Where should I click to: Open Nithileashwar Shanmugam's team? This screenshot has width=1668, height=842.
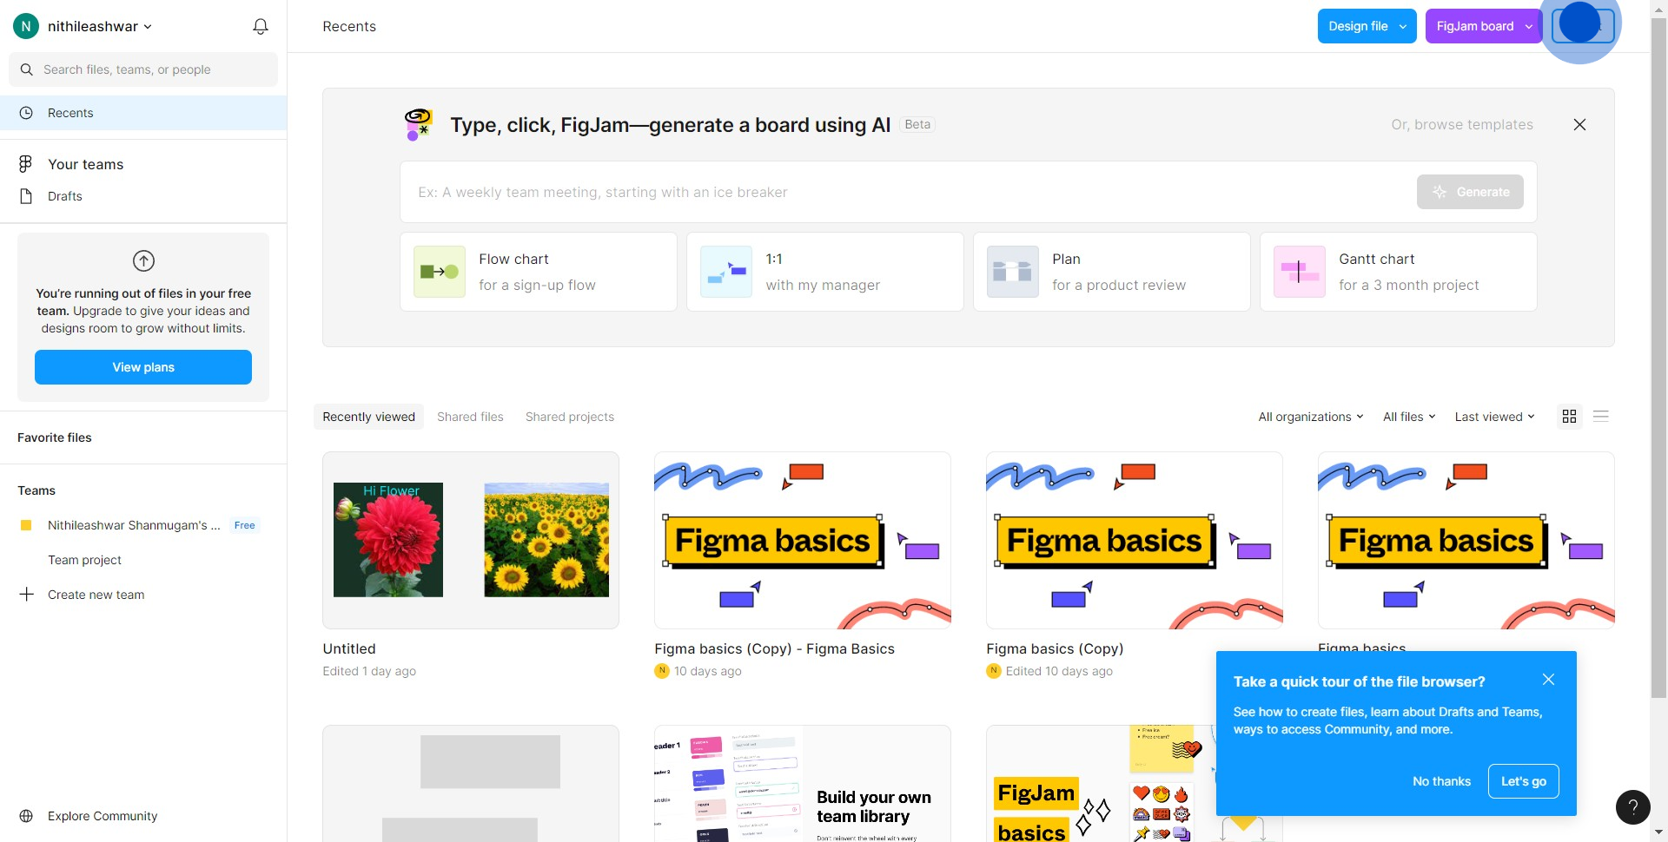coord(134,525)
